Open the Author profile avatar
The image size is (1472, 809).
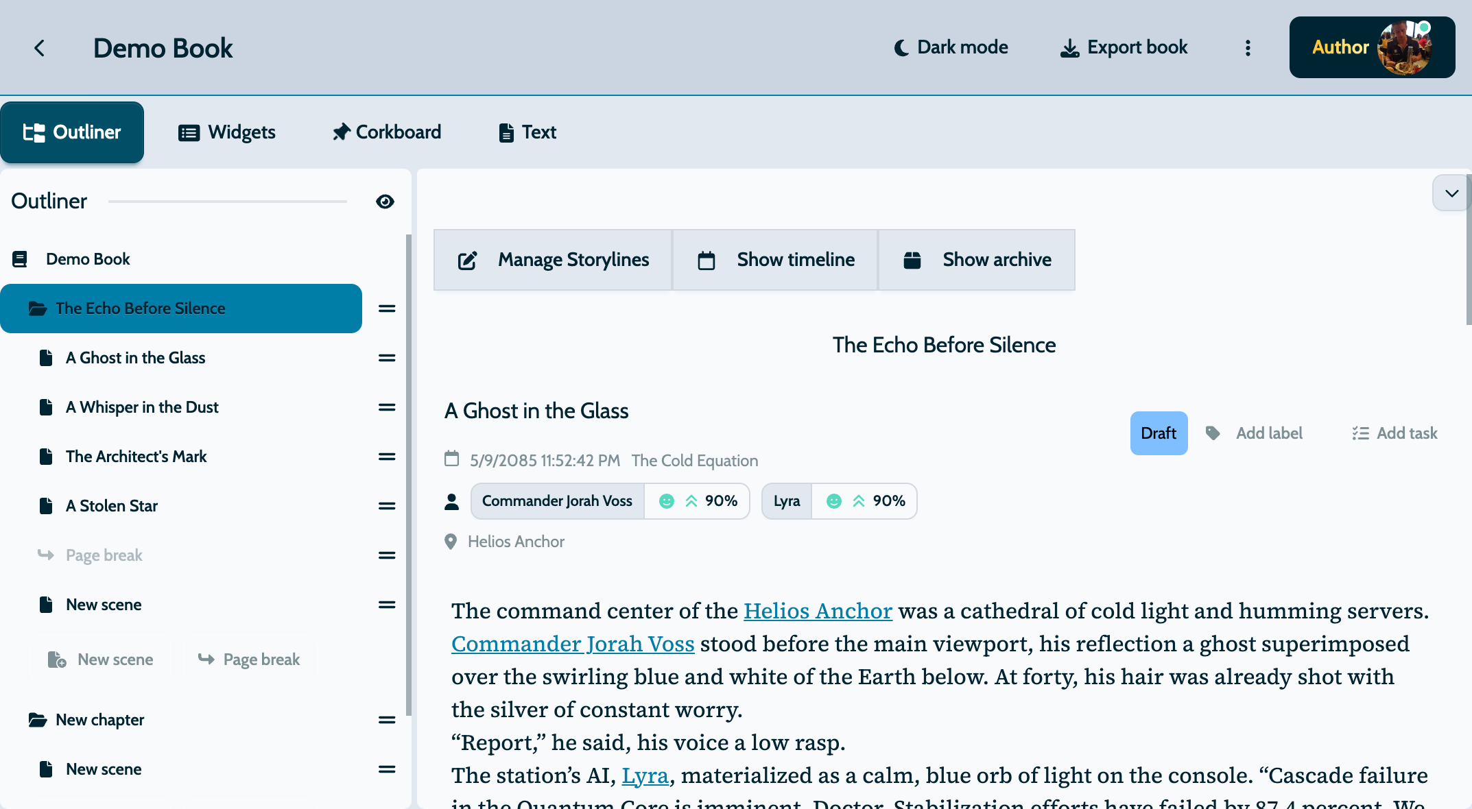[x=1403, y=47]
